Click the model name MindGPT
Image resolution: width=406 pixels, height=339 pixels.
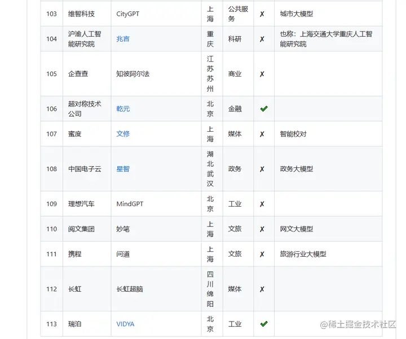130,204
